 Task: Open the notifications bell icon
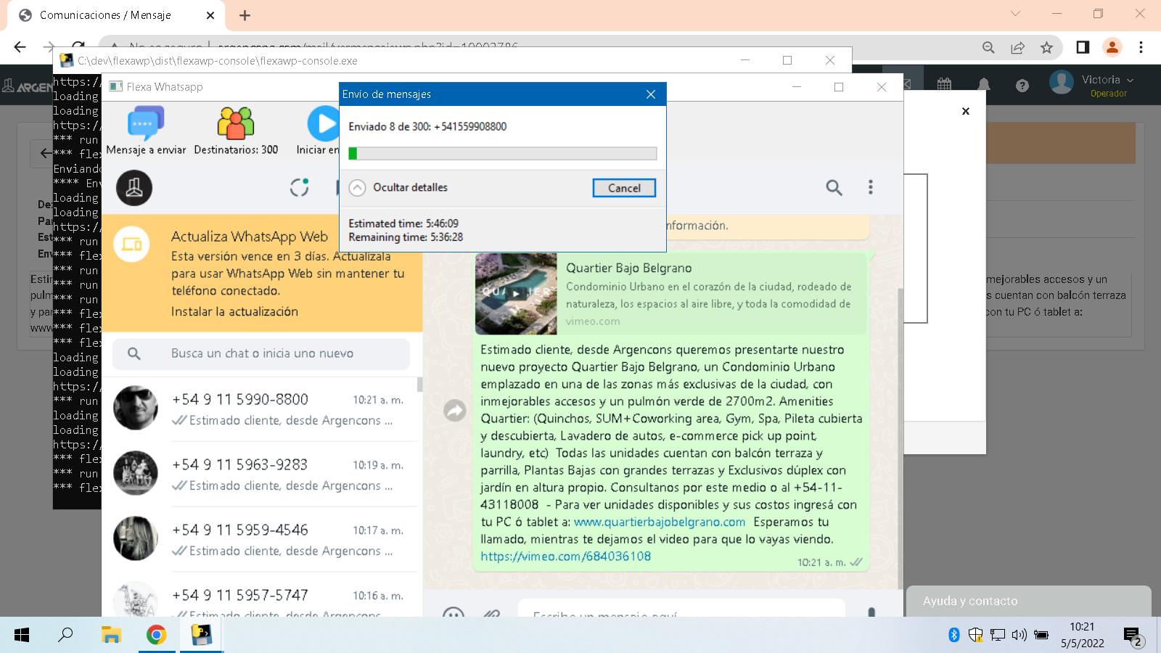pyautogui.click(x=984, y=85)
